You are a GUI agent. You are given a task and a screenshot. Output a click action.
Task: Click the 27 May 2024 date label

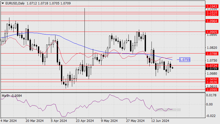pos(135,121)
